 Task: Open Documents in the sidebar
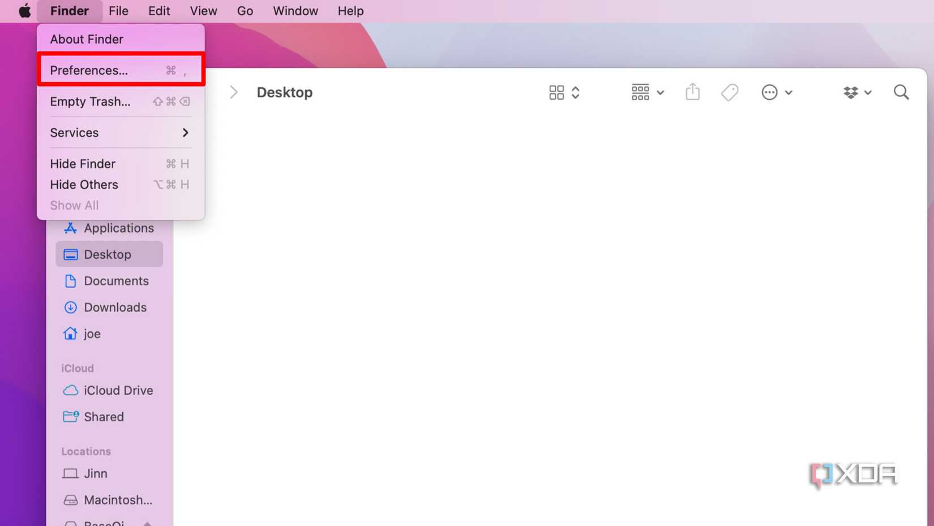[109, 281]
